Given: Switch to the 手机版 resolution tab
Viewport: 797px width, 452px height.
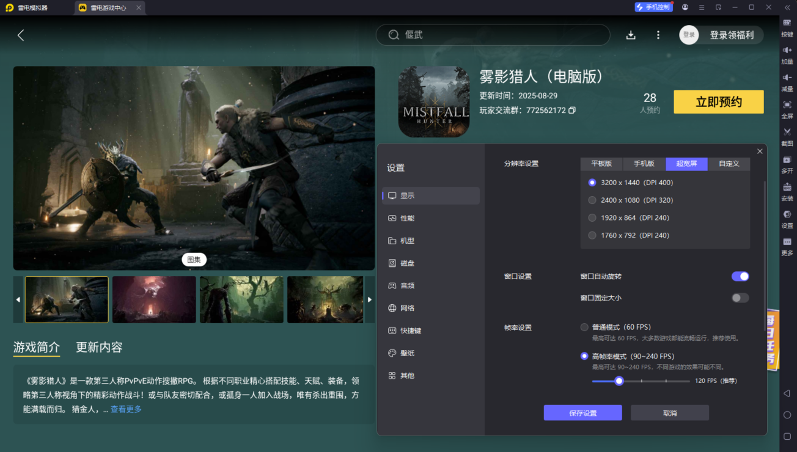Looking at the screenshot, I should tap(644, 164).
